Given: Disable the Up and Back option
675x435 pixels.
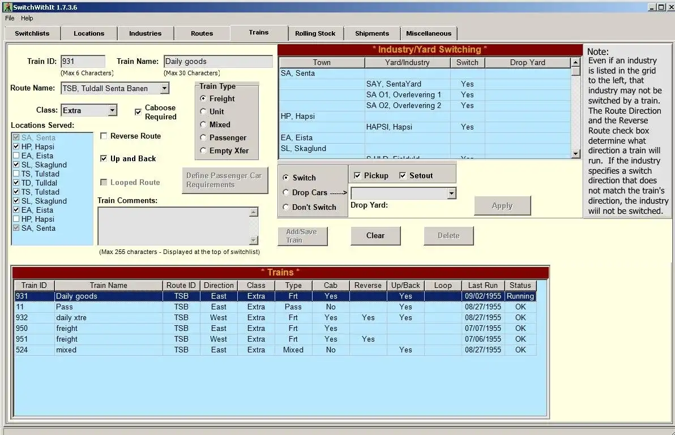Looking at the screenshot, I should coord(103,159).
